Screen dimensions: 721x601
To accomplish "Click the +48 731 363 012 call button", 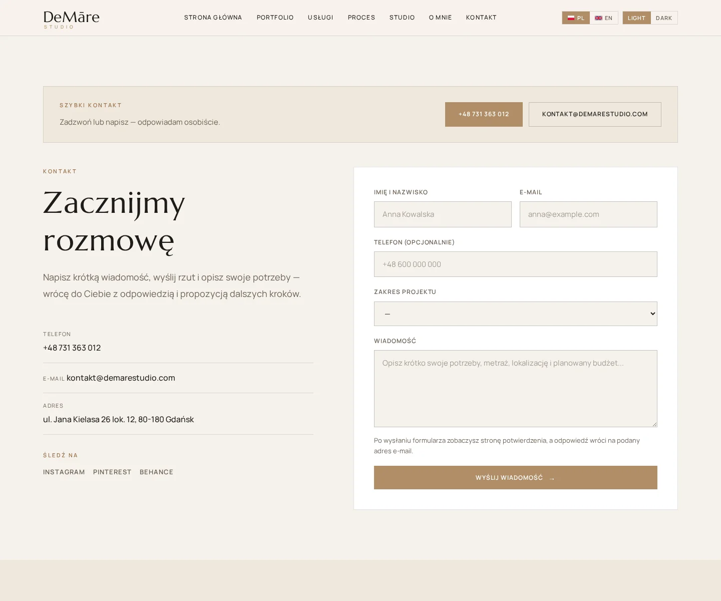I will [484, 114].
